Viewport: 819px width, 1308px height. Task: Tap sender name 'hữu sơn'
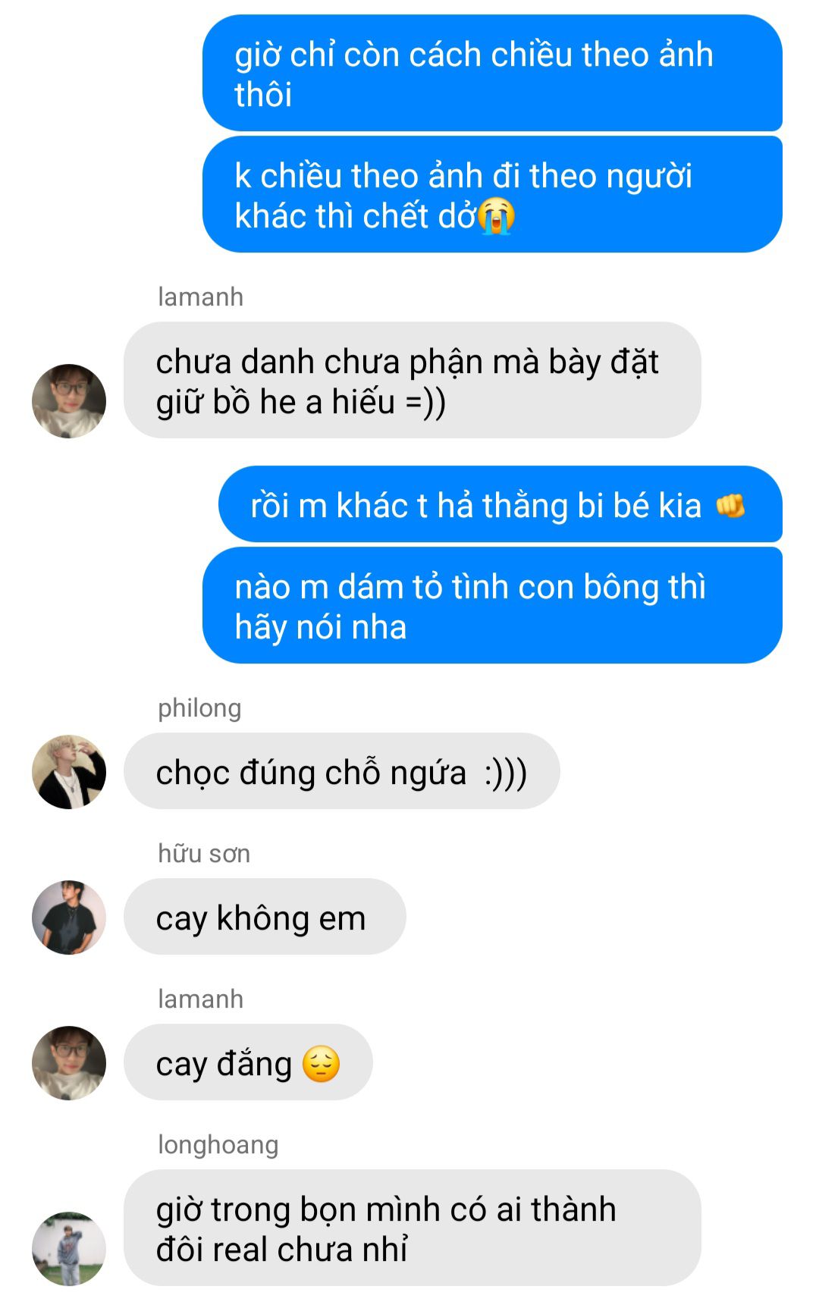[204, 853]
